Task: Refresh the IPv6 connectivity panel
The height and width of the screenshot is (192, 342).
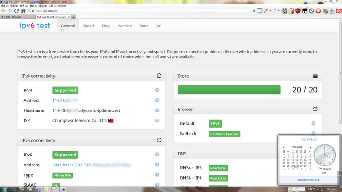Action: pos(159,140)
